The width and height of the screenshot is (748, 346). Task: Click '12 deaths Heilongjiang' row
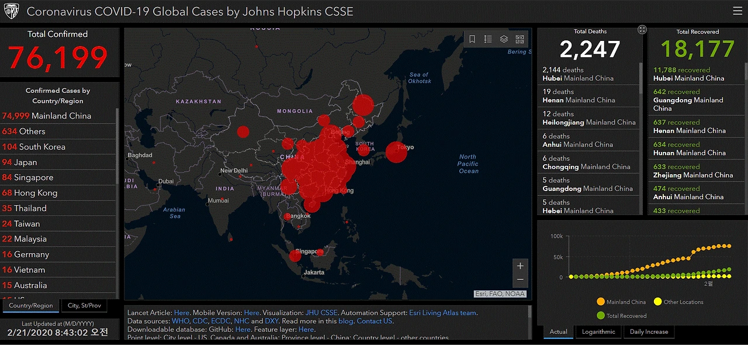pos(588,118)
